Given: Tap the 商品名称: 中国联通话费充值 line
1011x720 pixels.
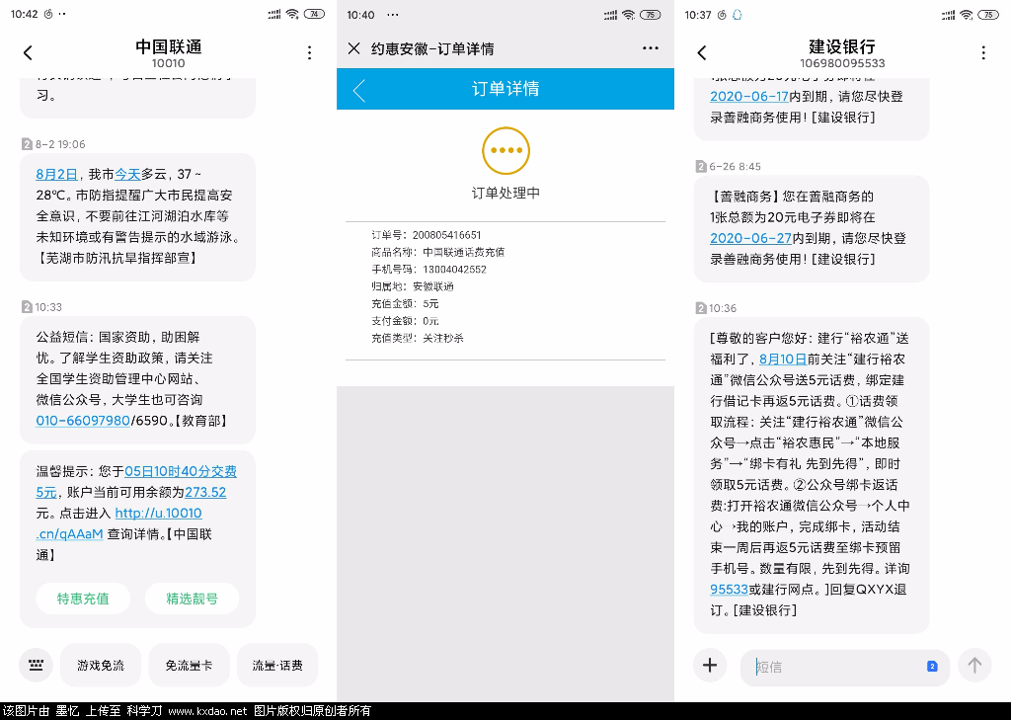Looking at the screenshot, I should point(437,252).
